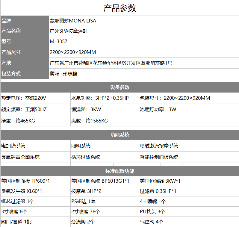The width and height of the screenshot is (239, 227).
Task: Select the 气控阀 4个 cell
Action: click(152, 222)
